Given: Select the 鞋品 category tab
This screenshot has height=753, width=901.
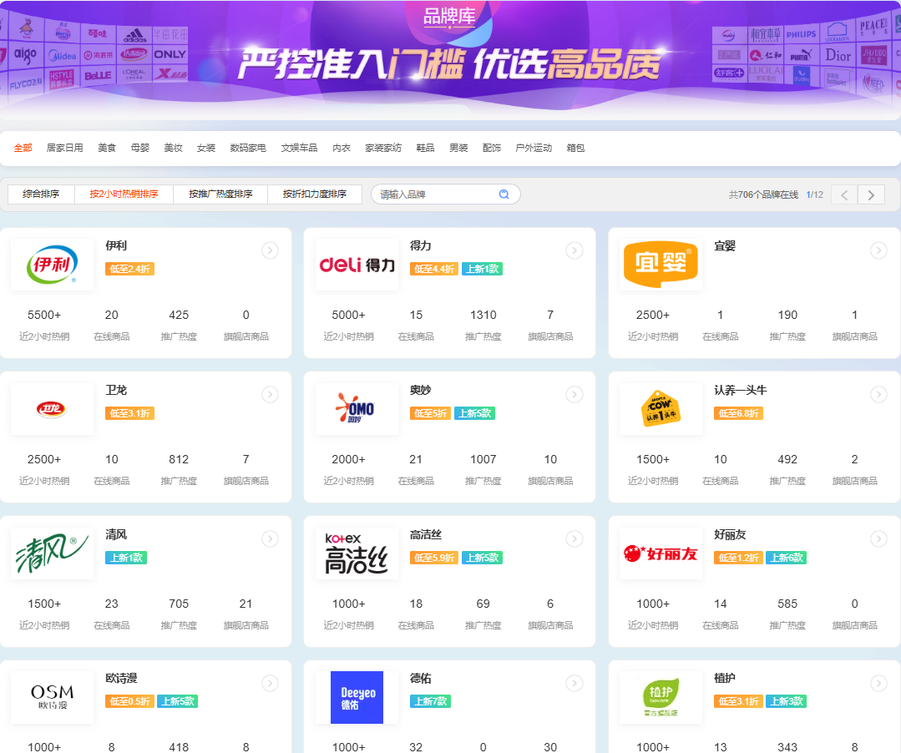Looking at the screenshot, I should coord(425,149).
